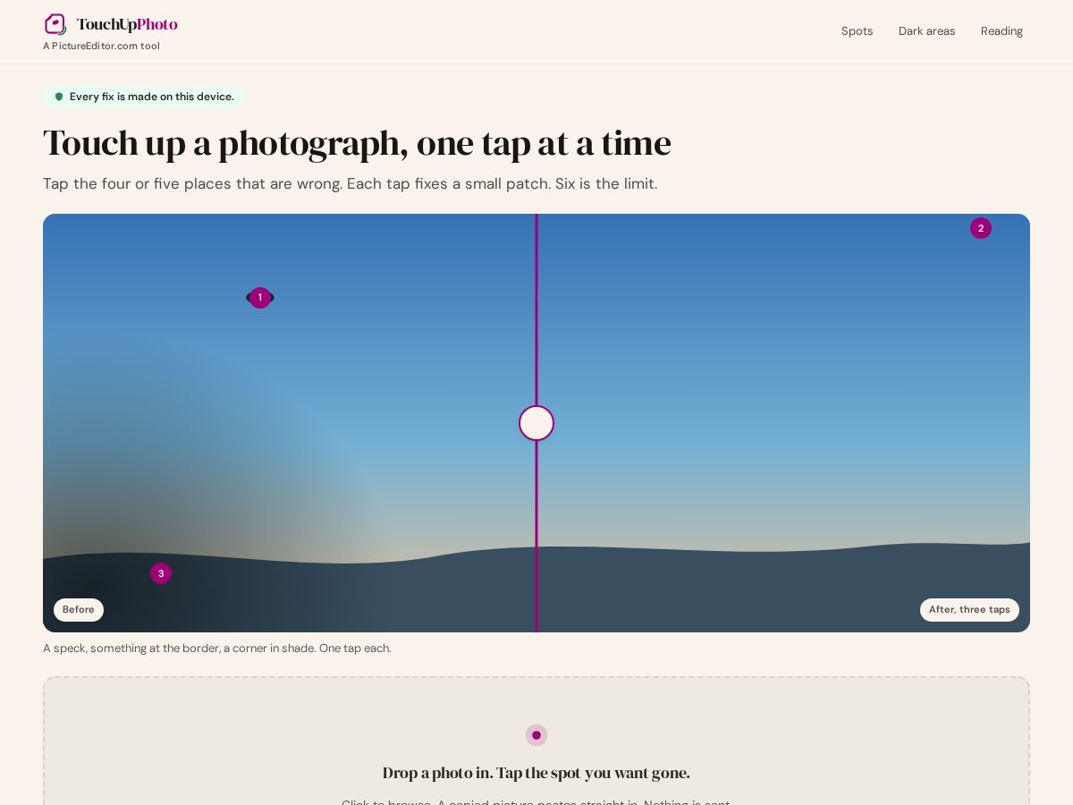The image size is (1073, 805).
Task: Open the Dark areas nav link
Action: click(926, 31)
